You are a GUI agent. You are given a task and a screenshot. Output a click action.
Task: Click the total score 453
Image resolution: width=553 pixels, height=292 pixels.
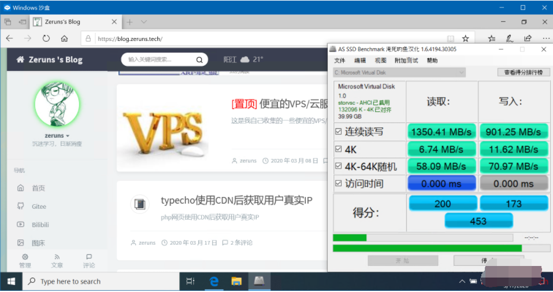pyautogui.click(x=478, y=221)
